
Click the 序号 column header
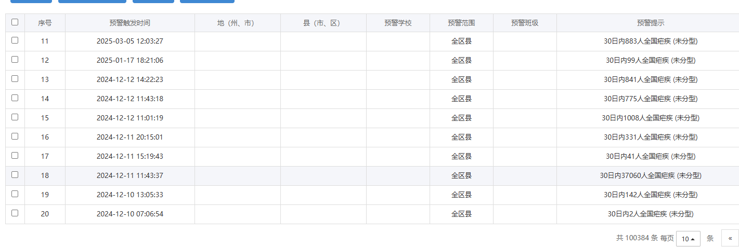[x=45, y=23]
